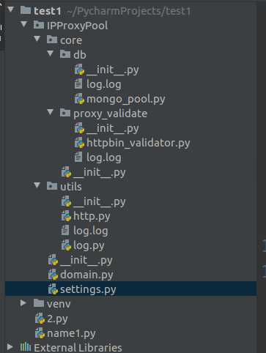Select log.log file name in proxy_validate folder
This screenshot has width=266, height=353.
point(104,158)
